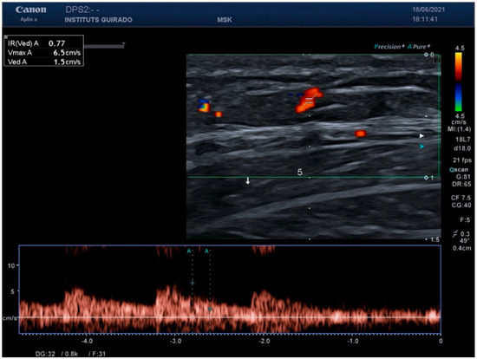The height and width of the screenshot is (359, 477).
Task: Click the white triangle focus marker on right
Action: 421,135
